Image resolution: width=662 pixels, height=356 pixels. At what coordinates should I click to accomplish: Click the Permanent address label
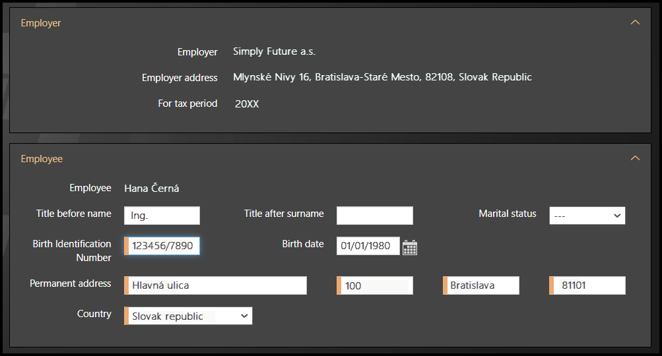click(x=71, y=283)
